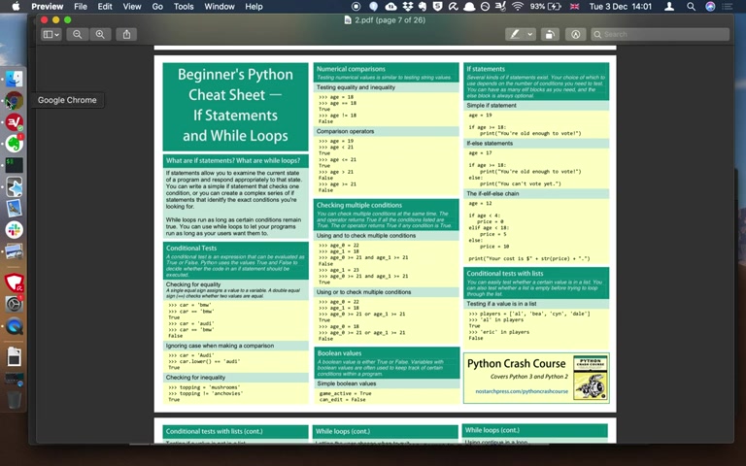Click the While loops (cont.) heading in middle column
The height and width of the screenshot is (466, 746).
point(343,431)
